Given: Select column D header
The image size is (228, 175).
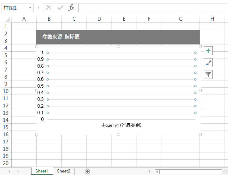Looking at the screenshot, I should [99, 19].
